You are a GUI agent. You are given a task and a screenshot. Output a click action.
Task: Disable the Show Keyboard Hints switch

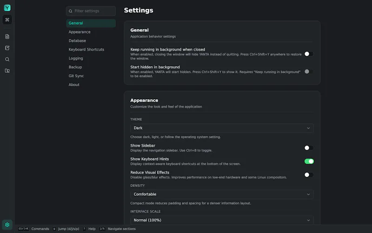(309, 161)
